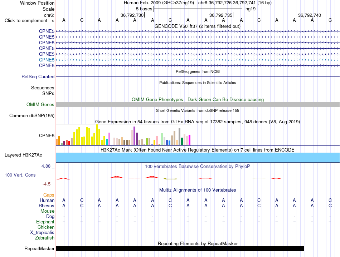This screenshot has height=257, width=340.
Task: Click the X_tropicalis species row label
Action: tap(42, 233)
